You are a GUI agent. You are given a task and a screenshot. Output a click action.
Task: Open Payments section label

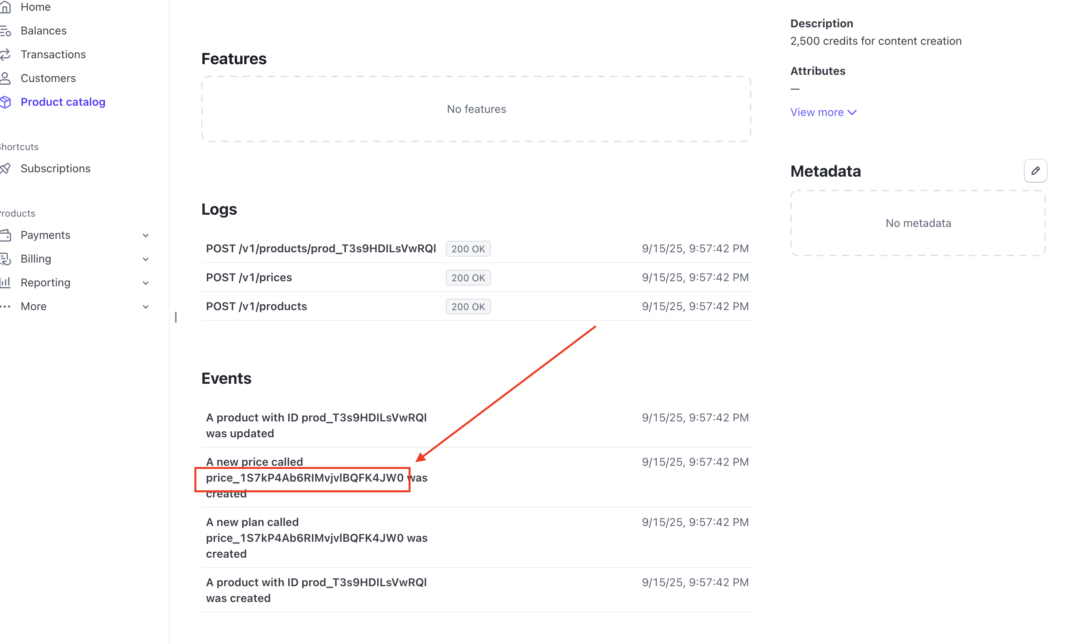[46, 235]
